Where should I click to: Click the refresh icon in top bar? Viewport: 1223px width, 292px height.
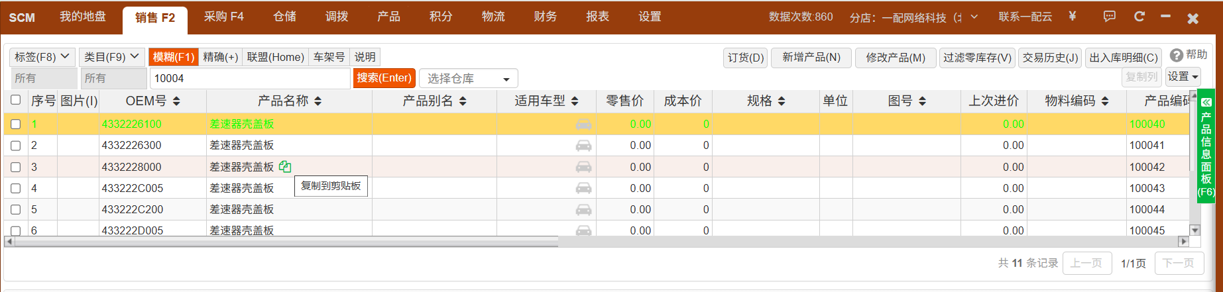click(x=1139, y=17)
